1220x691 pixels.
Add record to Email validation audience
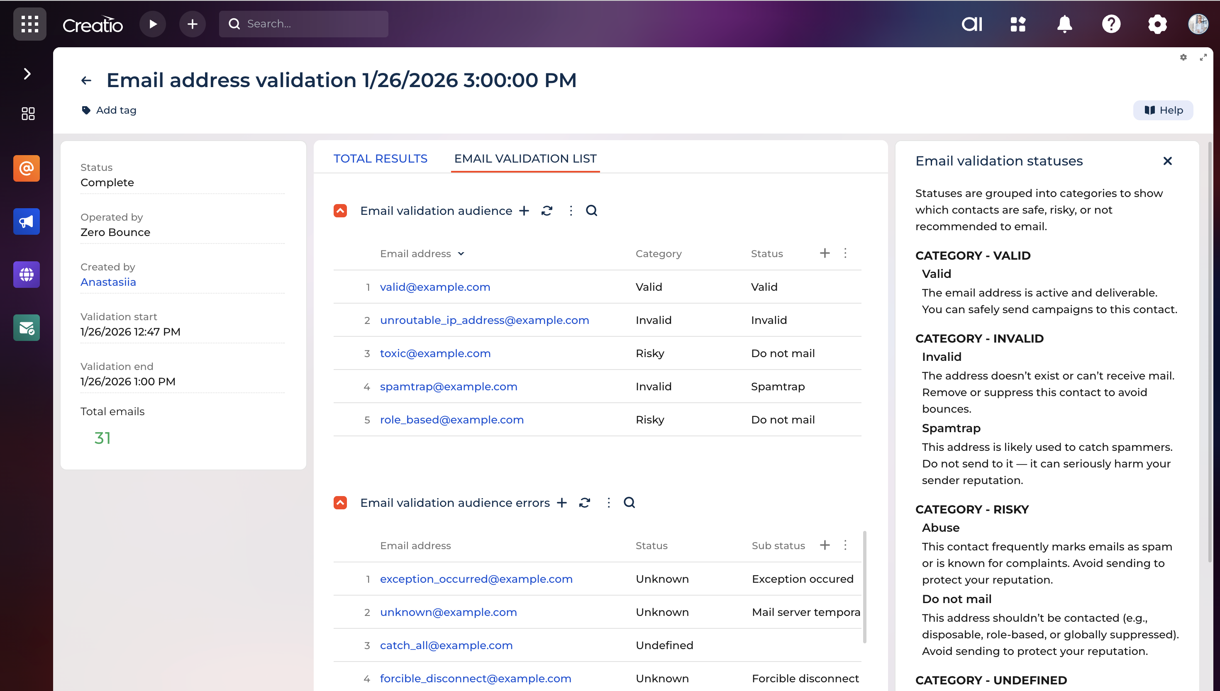click(524, 211)
